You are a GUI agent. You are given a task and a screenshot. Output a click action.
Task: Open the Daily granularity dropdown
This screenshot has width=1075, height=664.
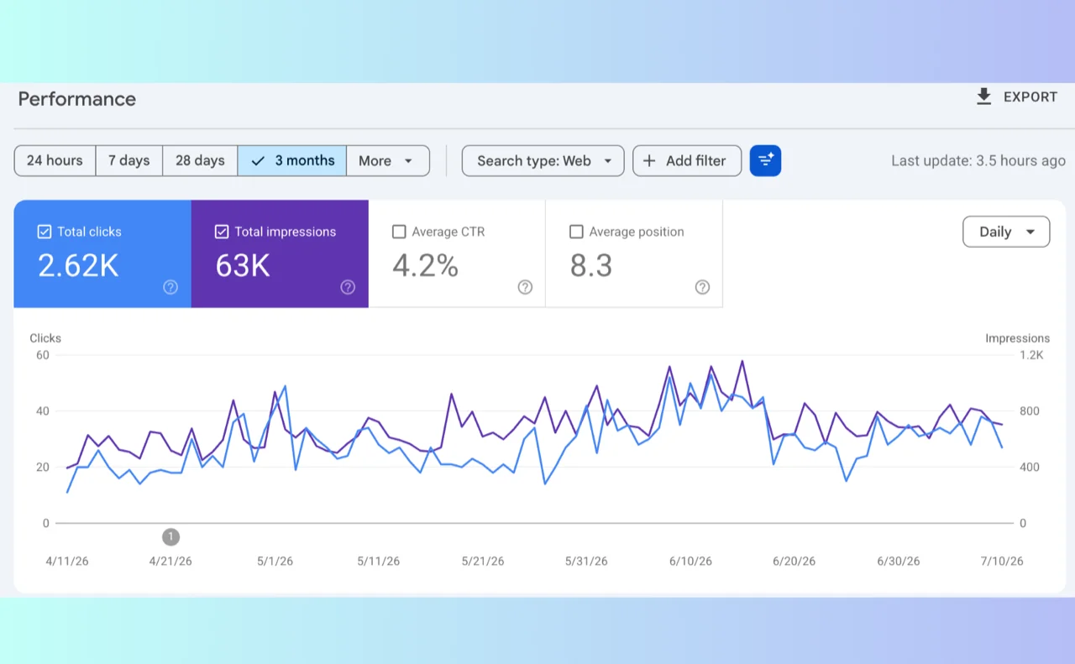click(1006, 232)
